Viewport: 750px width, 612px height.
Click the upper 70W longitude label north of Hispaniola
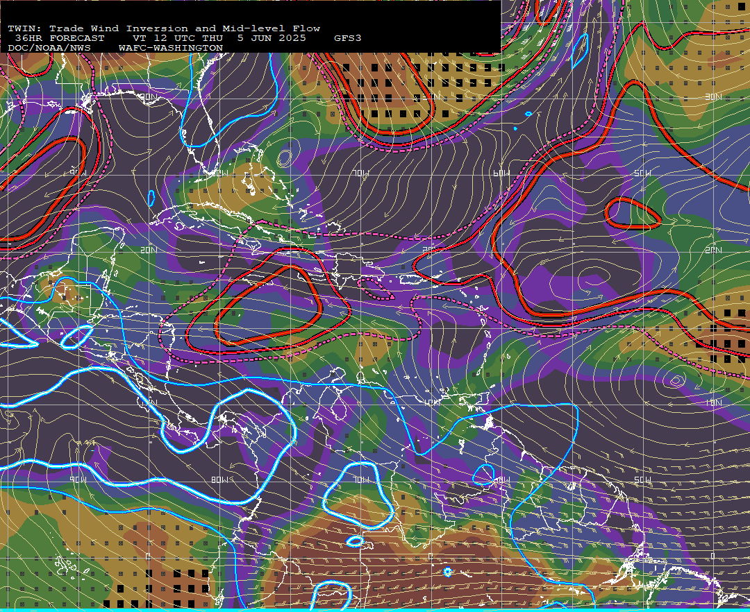[x=360, y=173]
